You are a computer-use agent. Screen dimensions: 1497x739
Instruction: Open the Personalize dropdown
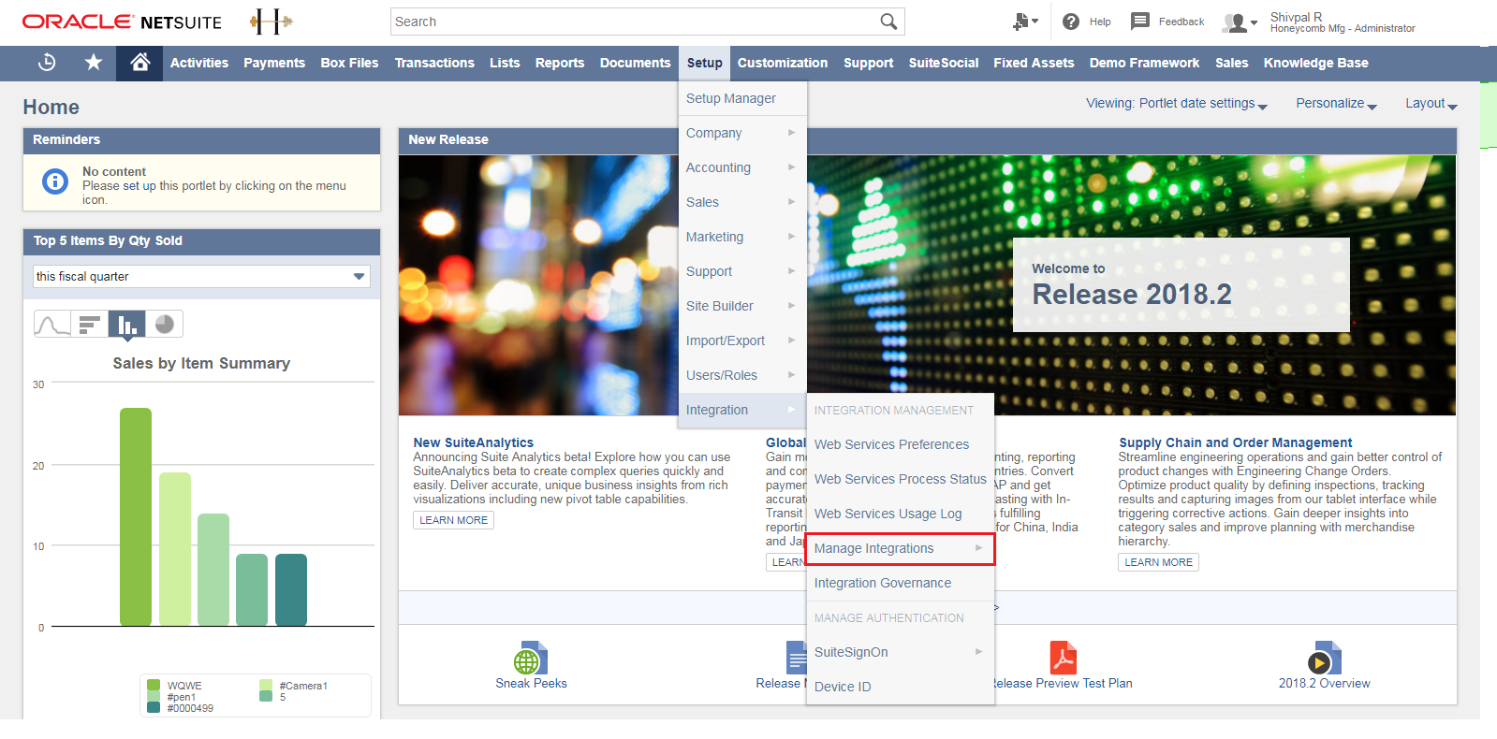point(1336,104)
